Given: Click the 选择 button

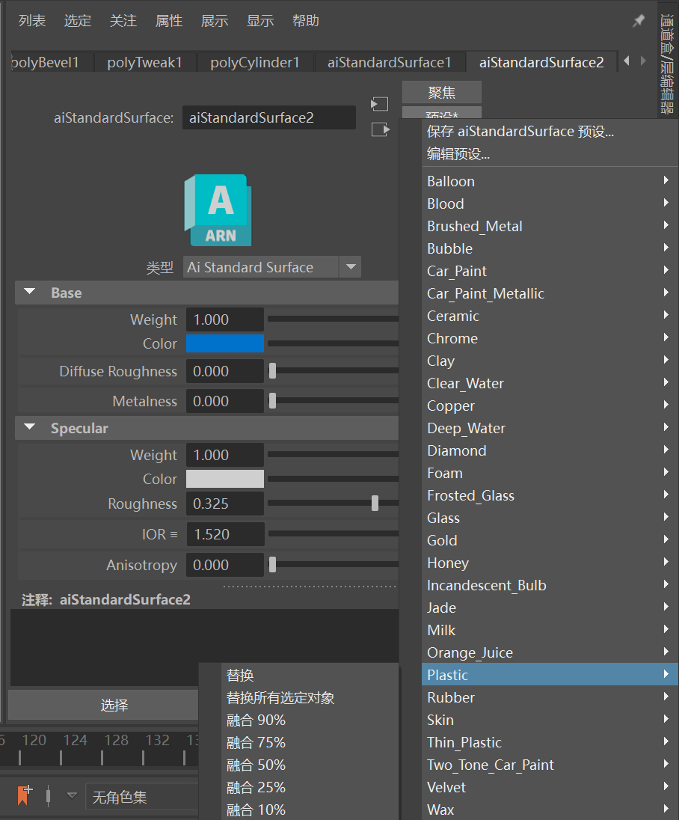Looking at the screenshot, I should [x=103, y=705].
